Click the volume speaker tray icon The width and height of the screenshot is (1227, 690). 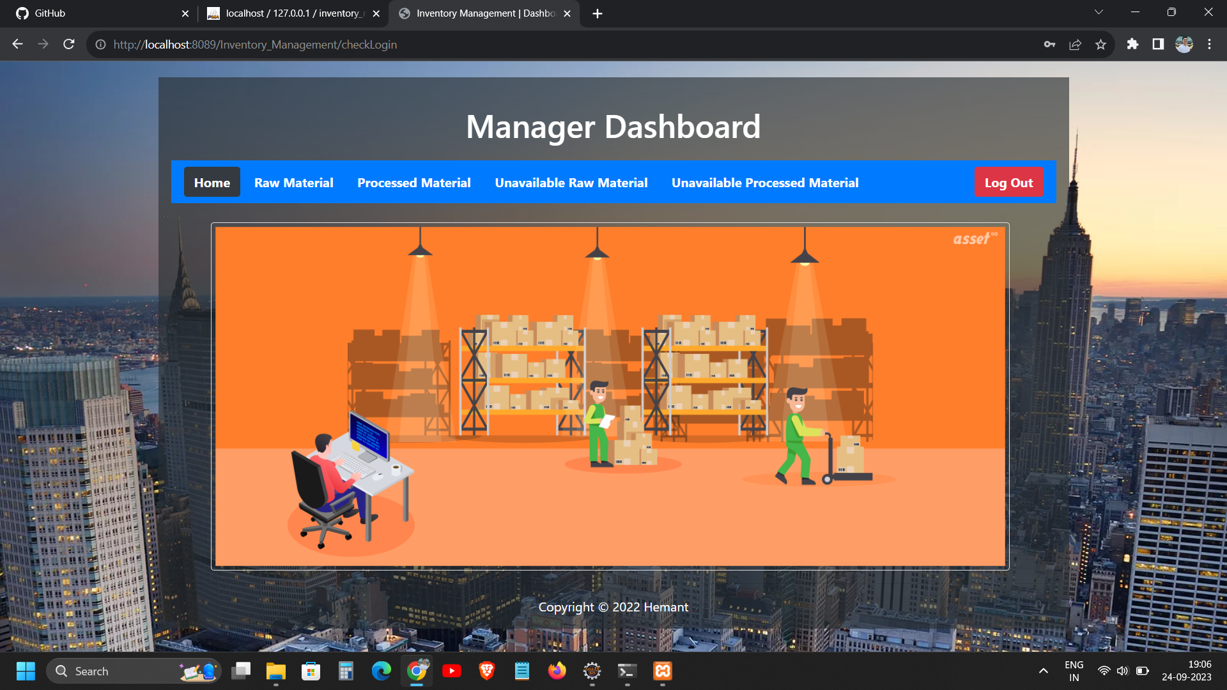(1122, 671)
